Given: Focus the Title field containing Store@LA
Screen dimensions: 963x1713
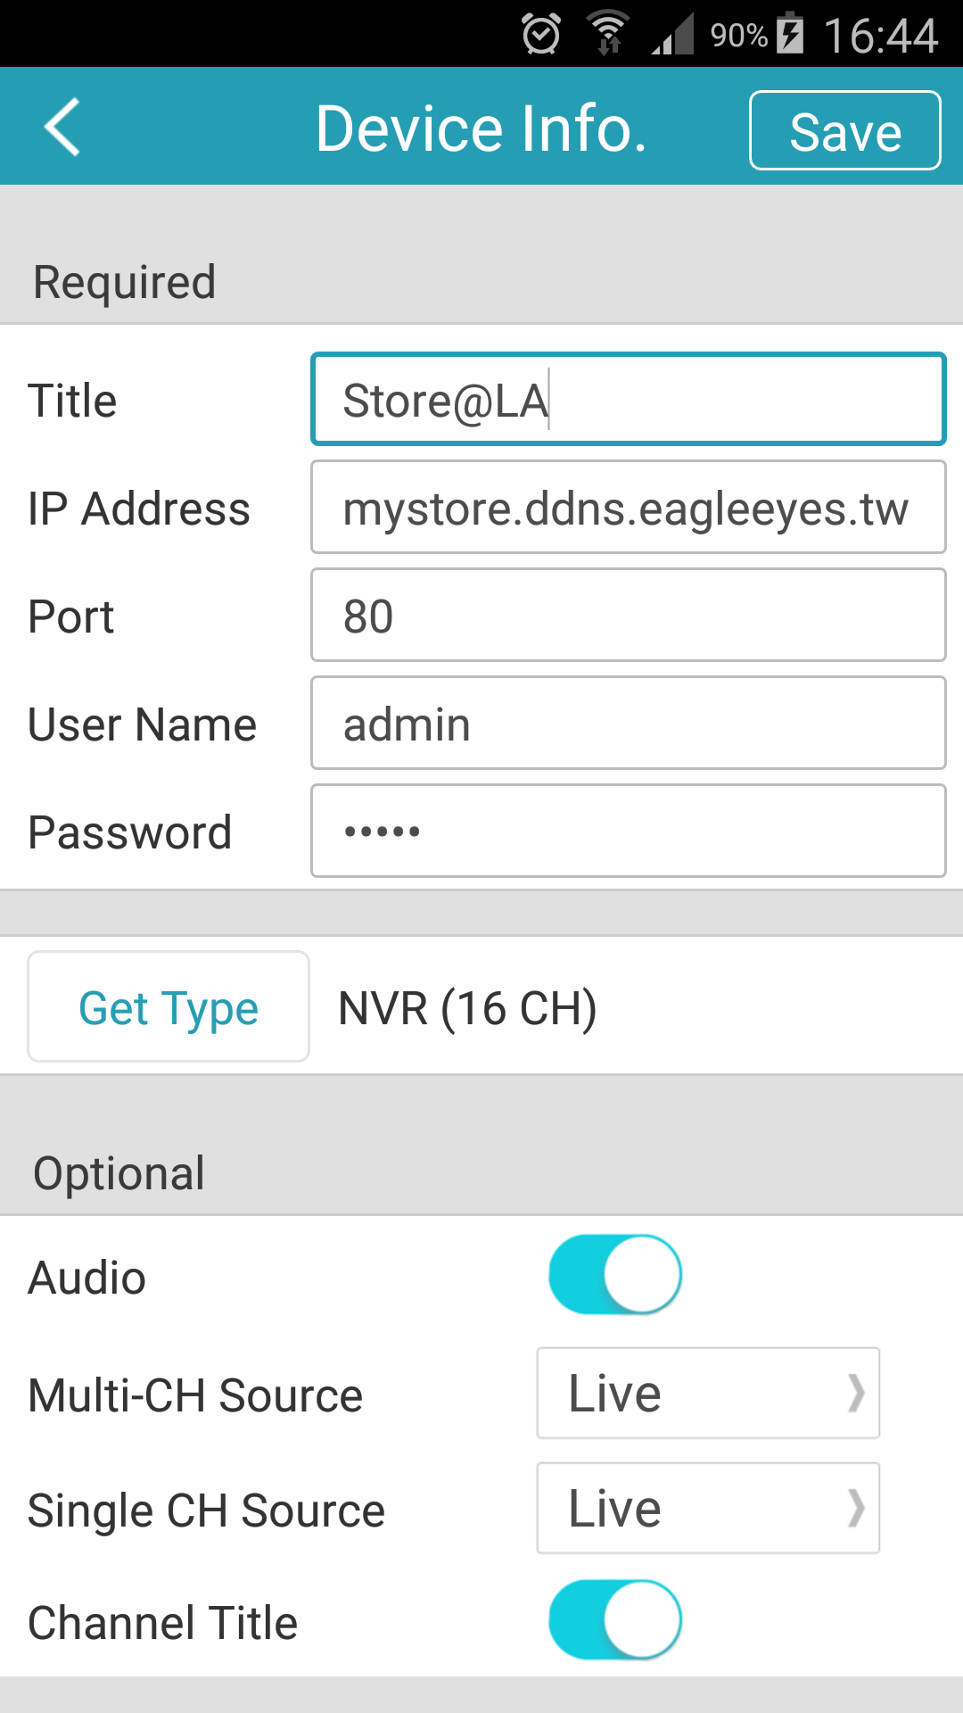Looking at the screenshot, I should [x=629, y=399].
